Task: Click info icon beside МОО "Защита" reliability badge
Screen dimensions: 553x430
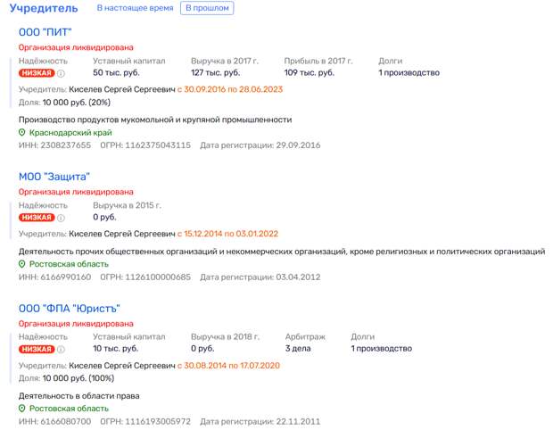Action: click(62, 217)
